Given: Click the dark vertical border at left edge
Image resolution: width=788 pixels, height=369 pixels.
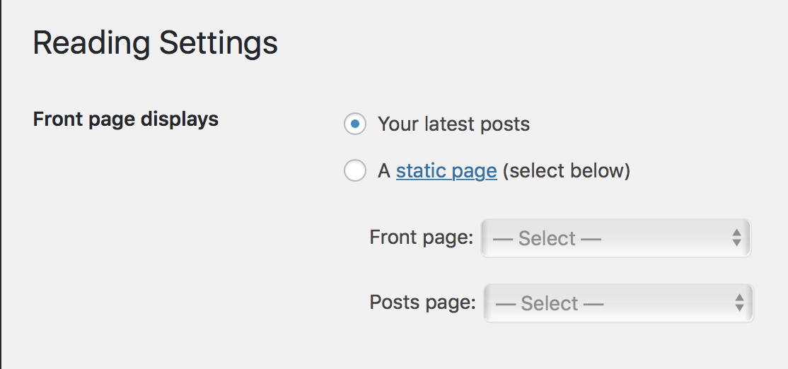Looking at the screenshot, I should click(1, 184).
